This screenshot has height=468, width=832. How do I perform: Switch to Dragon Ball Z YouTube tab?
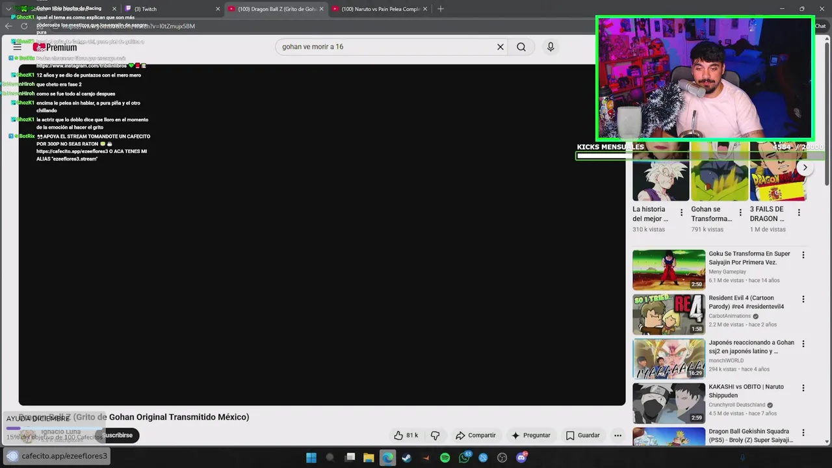tap(276, 9)
